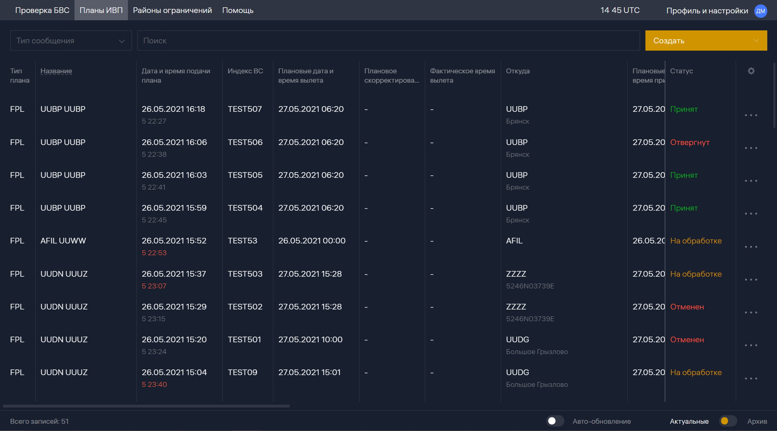The image size is (777, 431).
Task: Open actions menu for TEST506 row
Action: (x=751, y=148)
